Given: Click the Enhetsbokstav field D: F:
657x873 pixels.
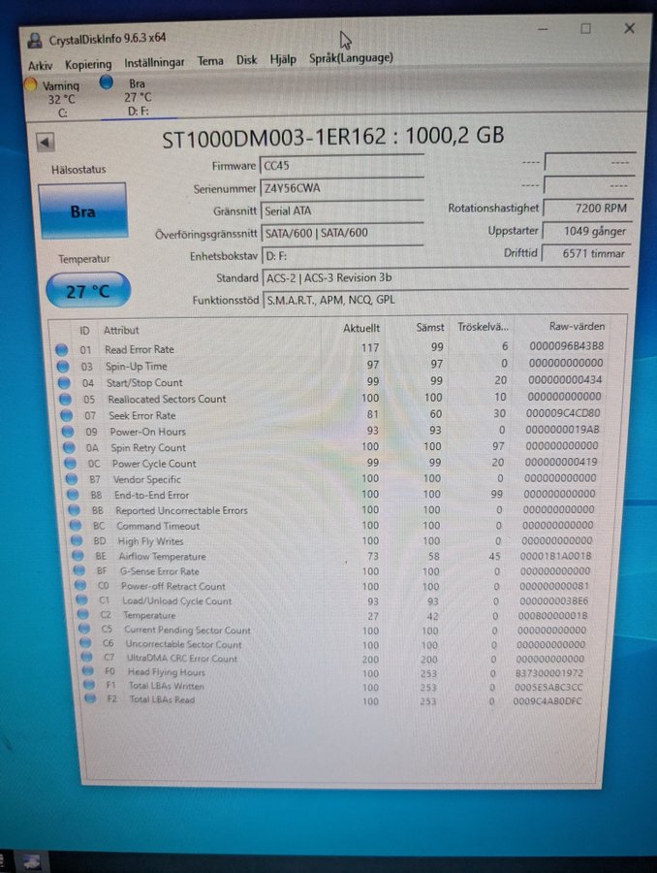Looking at the screenshot, I should [343, 256].
